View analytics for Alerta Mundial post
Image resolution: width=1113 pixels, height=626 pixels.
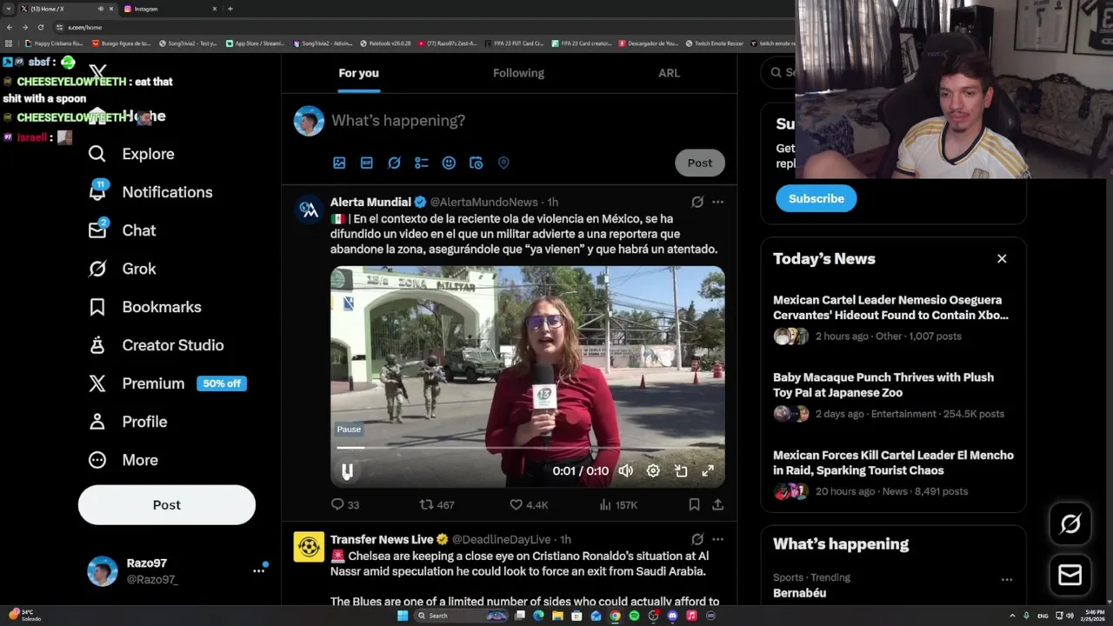618,504
